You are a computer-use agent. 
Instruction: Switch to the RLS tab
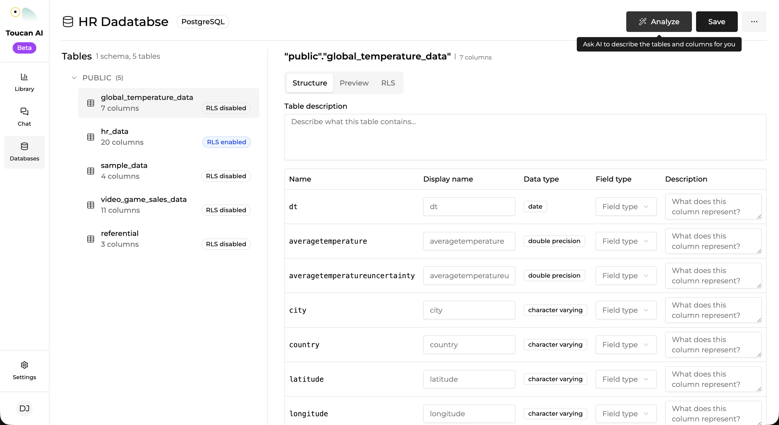(x=388, y=83)
